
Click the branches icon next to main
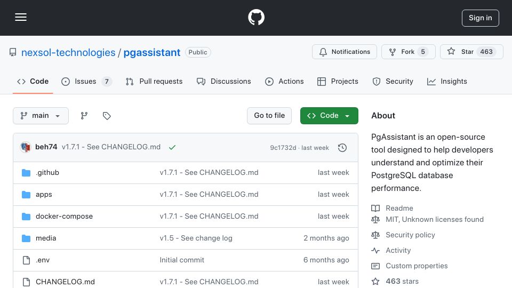84,116
